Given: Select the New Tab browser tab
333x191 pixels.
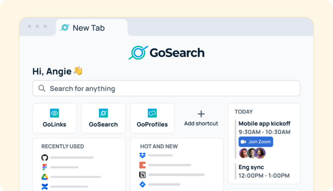Looking at the screenshot, I should pyautogui.click(x=88, y=28).
